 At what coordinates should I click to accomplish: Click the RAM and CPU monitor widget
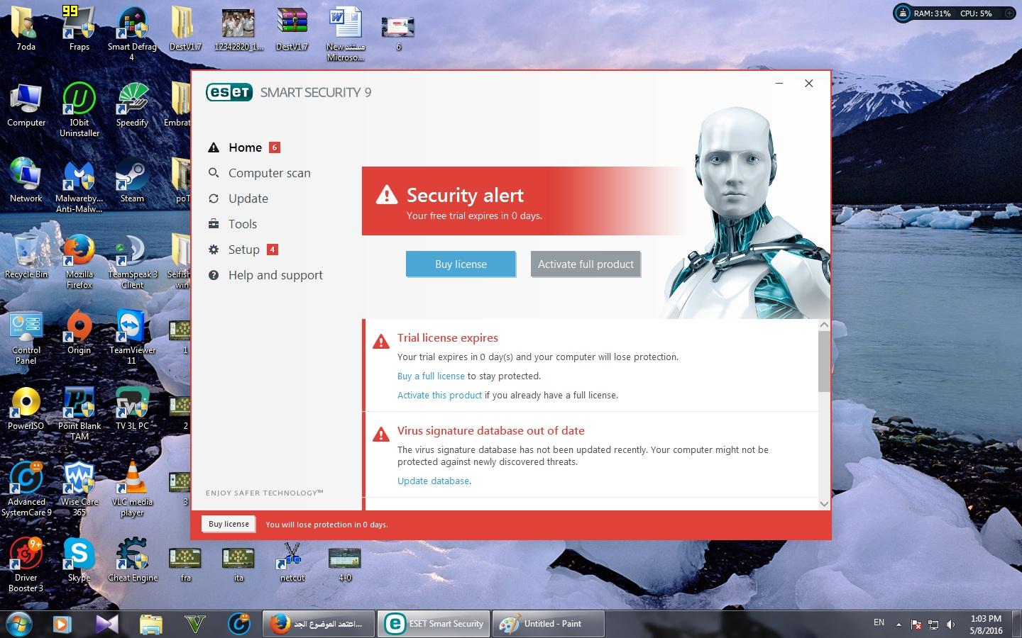coord(954,13)
